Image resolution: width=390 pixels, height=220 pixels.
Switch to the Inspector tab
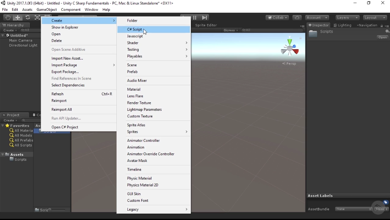click(x=319, y=25)
